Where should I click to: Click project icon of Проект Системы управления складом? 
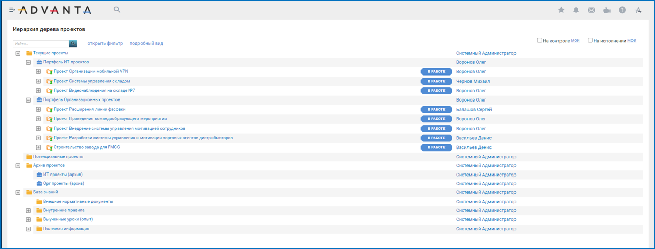coord(50,81)
